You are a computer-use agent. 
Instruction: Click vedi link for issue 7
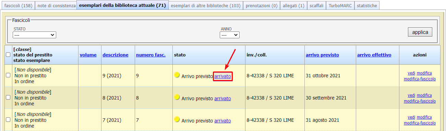tap(411, 117)
